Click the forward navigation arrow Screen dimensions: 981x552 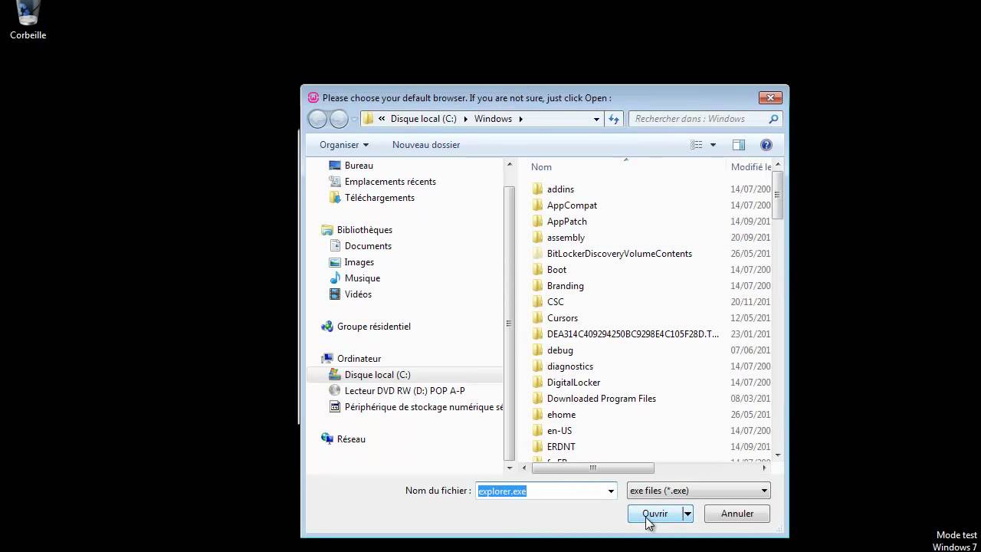[x=339, y=119]
